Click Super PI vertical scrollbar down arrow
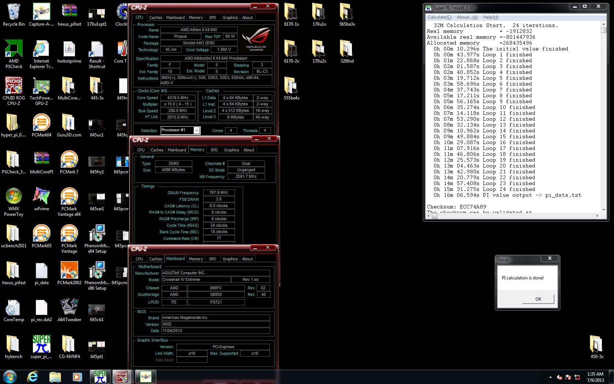Screen dimensions: 614x384 (x=603, y=210)
